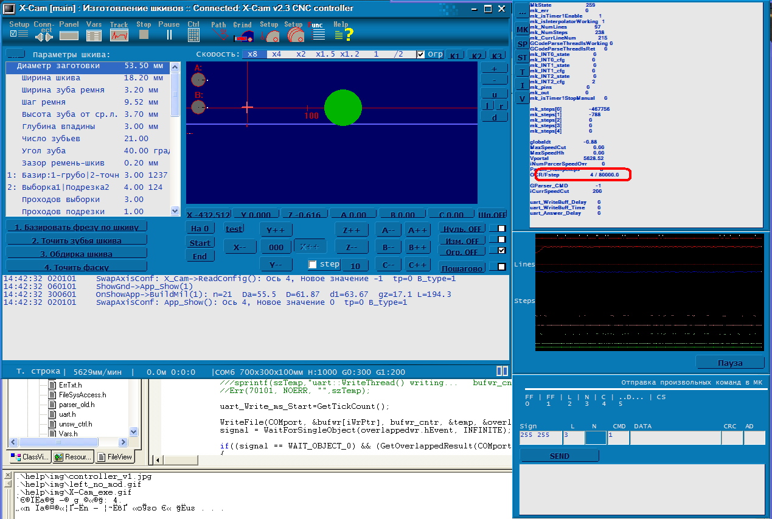Screen dimensions: 772x519
Task: Open the Ctrl keypad icon
Action: (x=193, y=35)
